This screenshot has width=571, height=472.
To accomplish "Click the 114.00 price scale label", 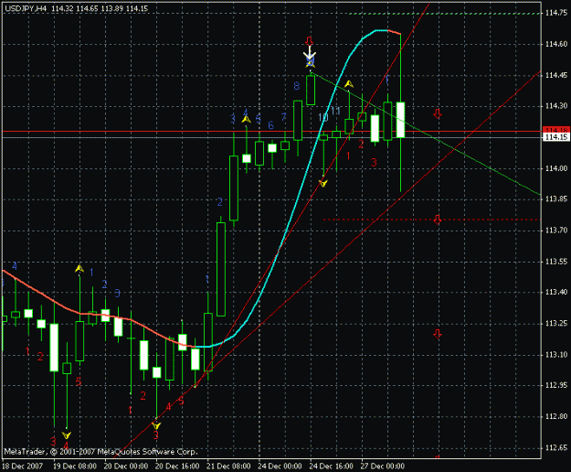I will pyautogui.click(x=556, y=168).
